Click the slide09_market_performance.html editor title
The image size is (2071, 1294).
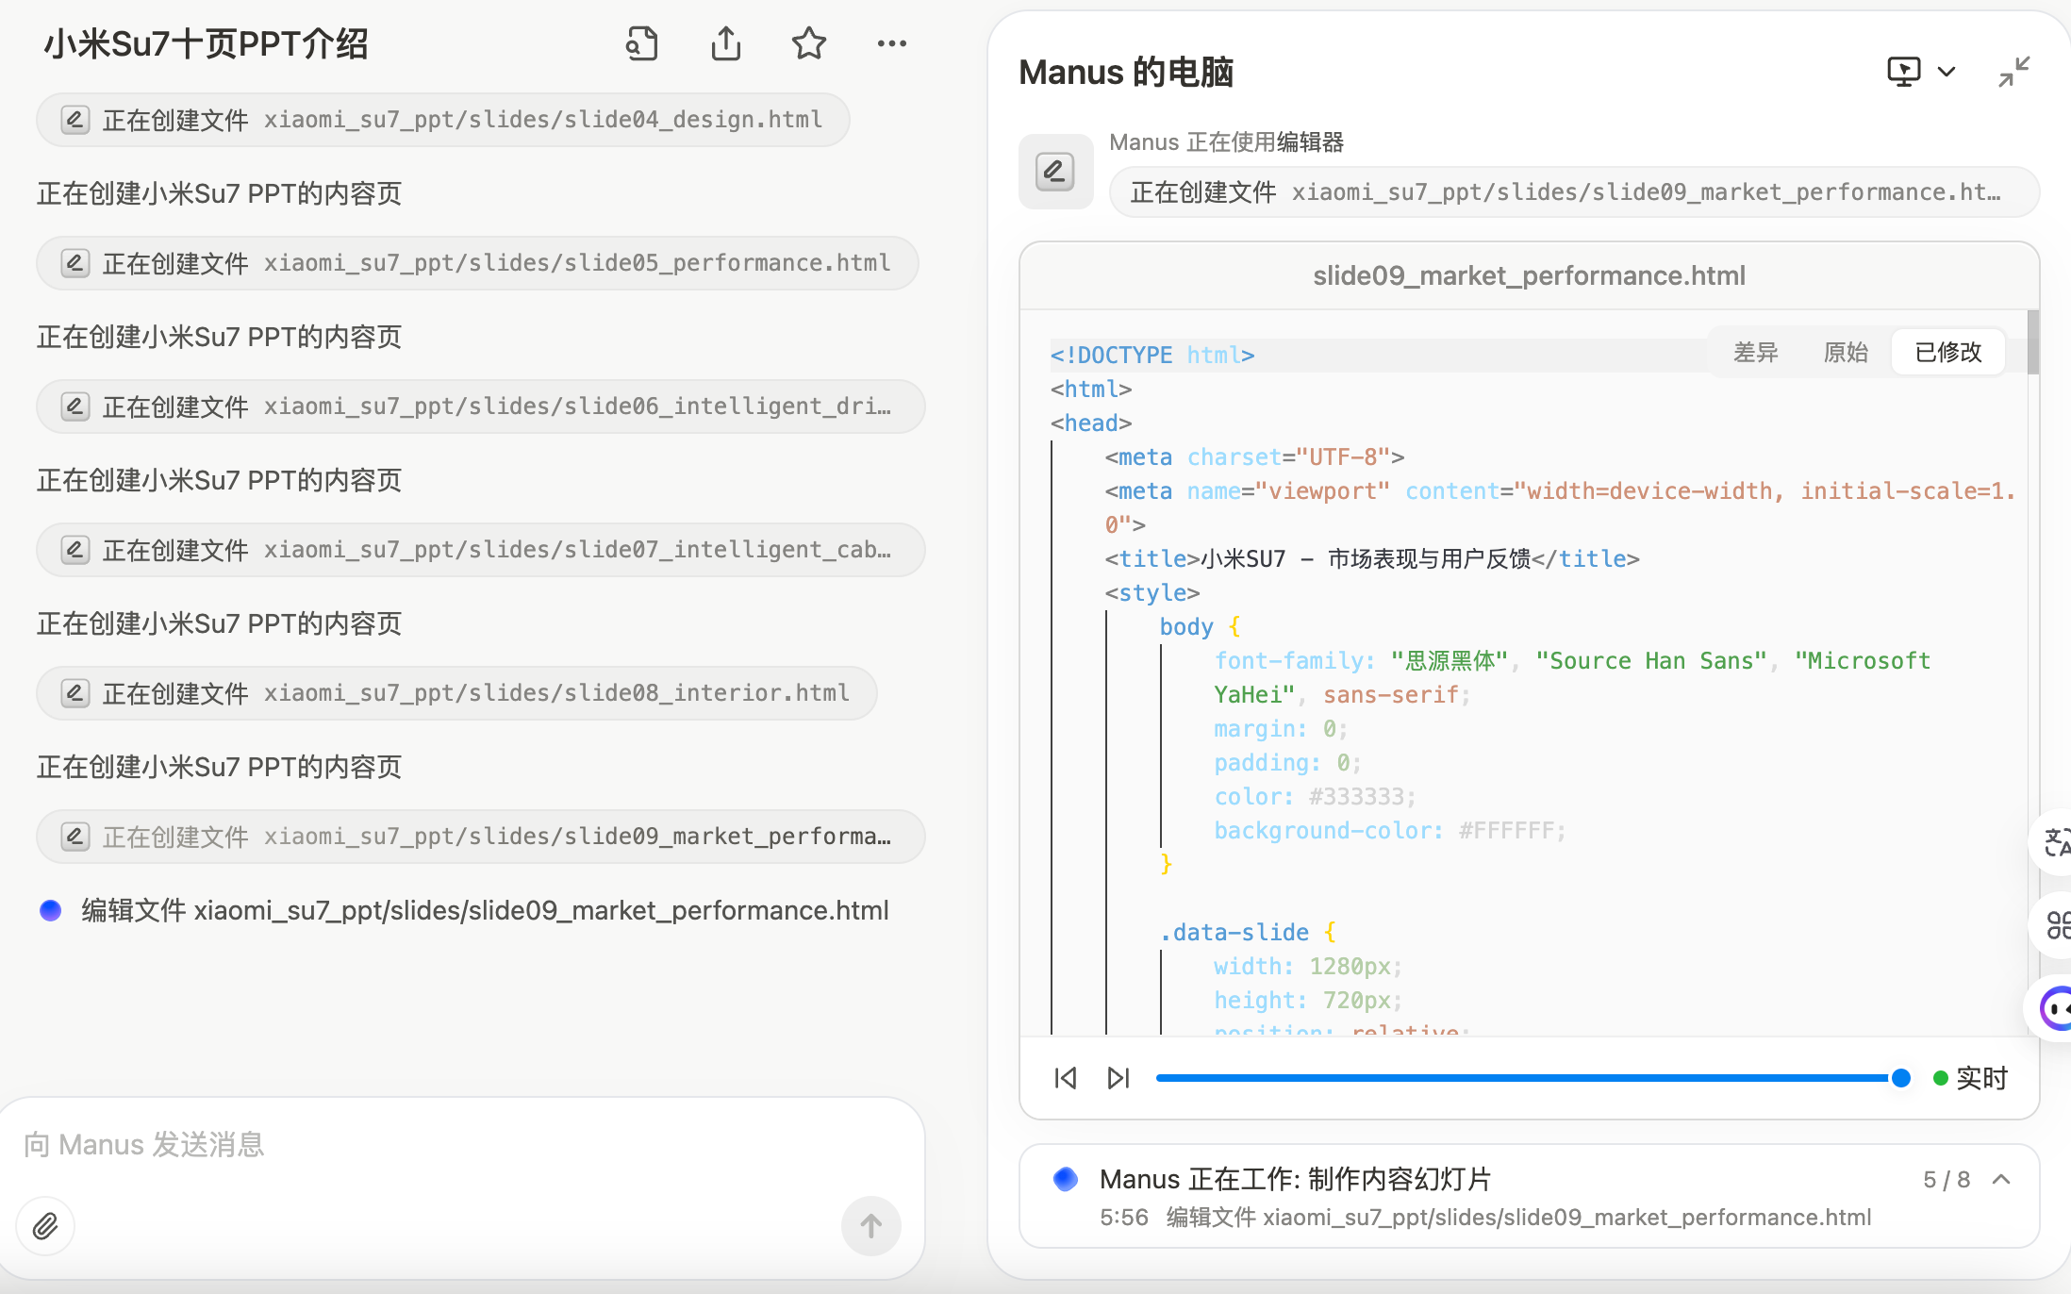[1529, 275]
